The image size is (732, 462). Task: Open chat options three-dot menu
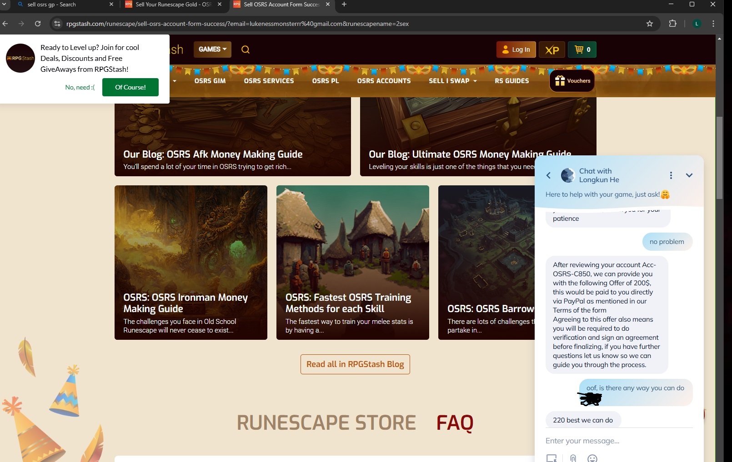(x=671, y=175)
